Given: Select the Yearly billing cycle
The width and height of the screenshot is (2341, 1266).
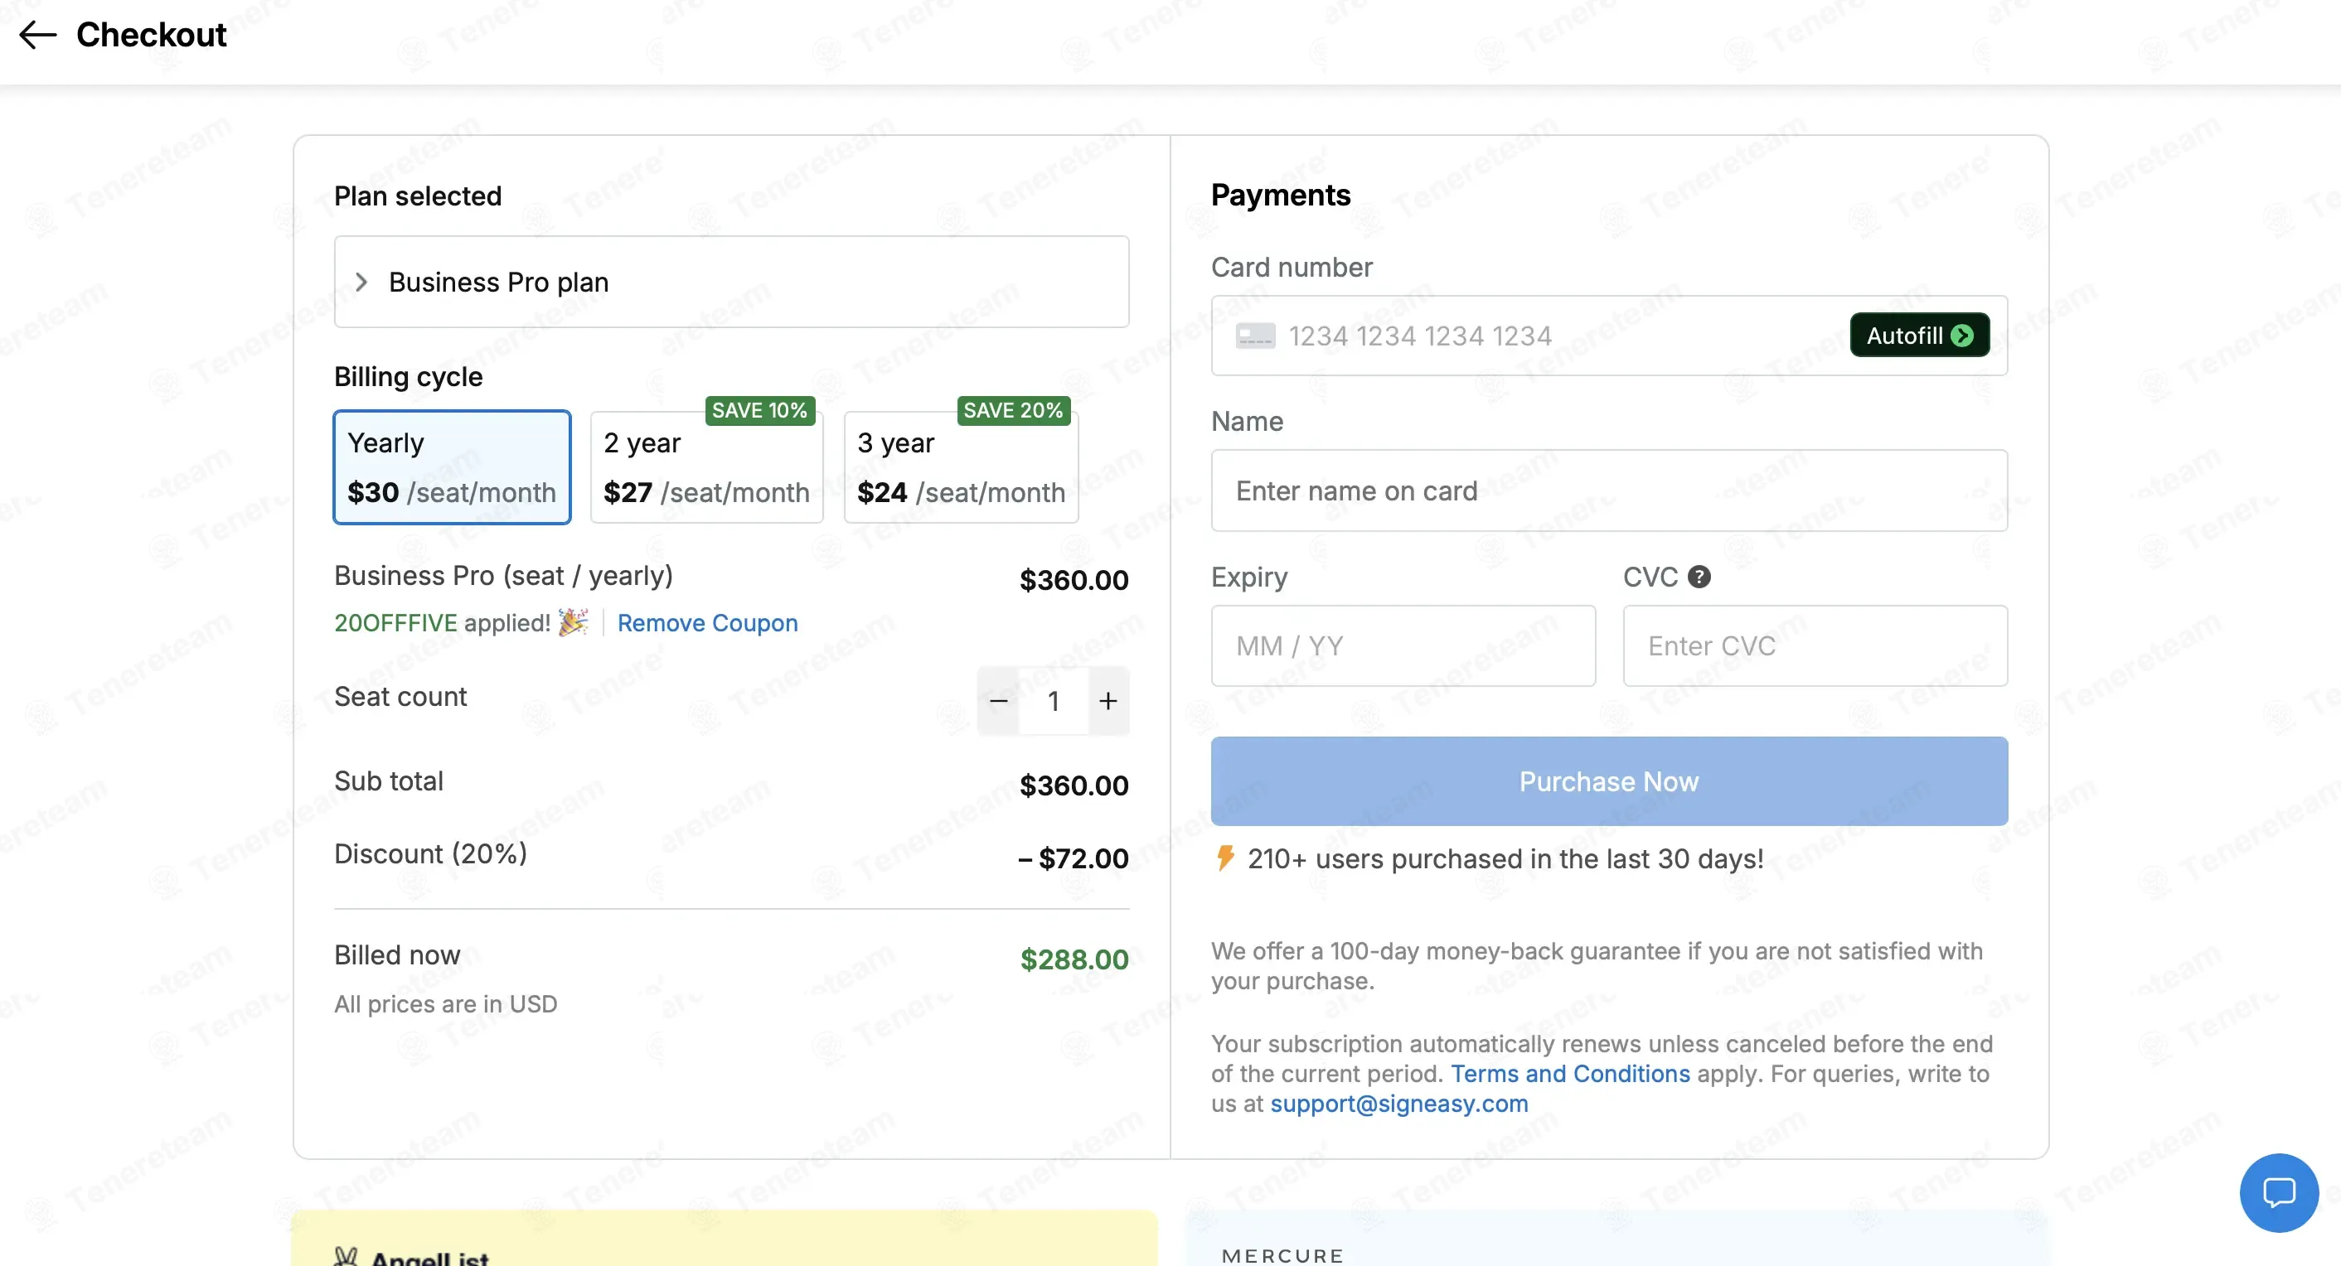Looking at the screenshot, I should [x=452, y=466].
